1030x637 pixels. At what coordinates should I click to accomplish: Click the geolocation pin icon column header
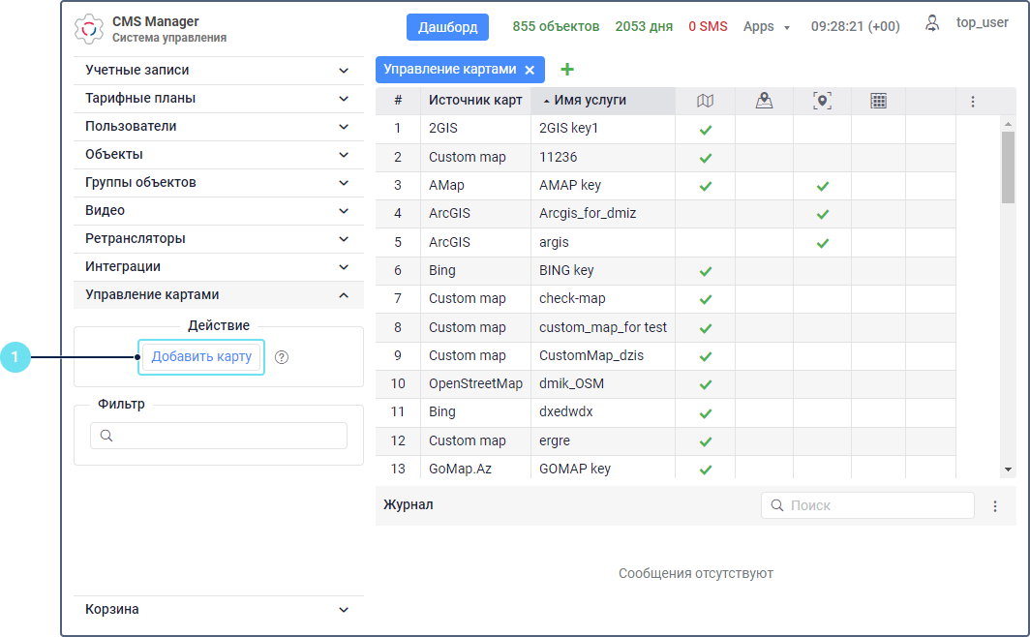(x=822, y=101)
